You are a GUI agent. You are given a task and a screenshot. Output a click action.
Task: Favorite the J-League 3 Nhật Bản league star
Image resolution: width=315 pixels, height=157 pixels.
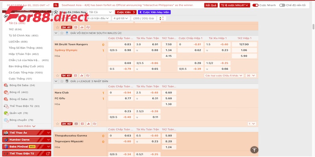tap(61, 81)
